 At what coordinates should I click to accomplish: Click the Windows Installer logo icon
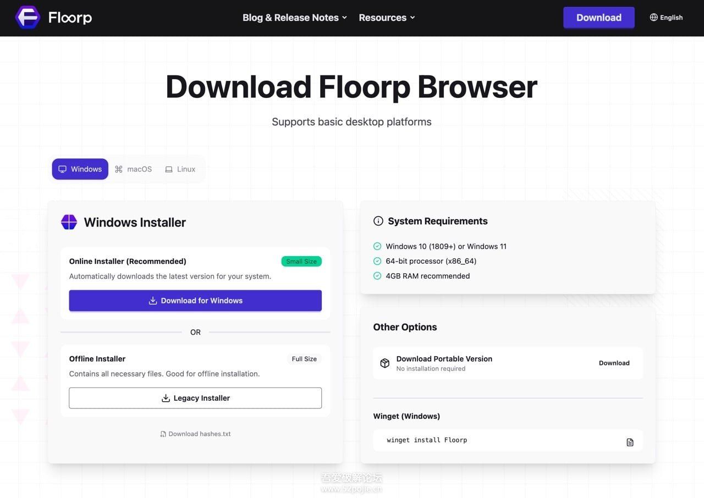(69, 222)
